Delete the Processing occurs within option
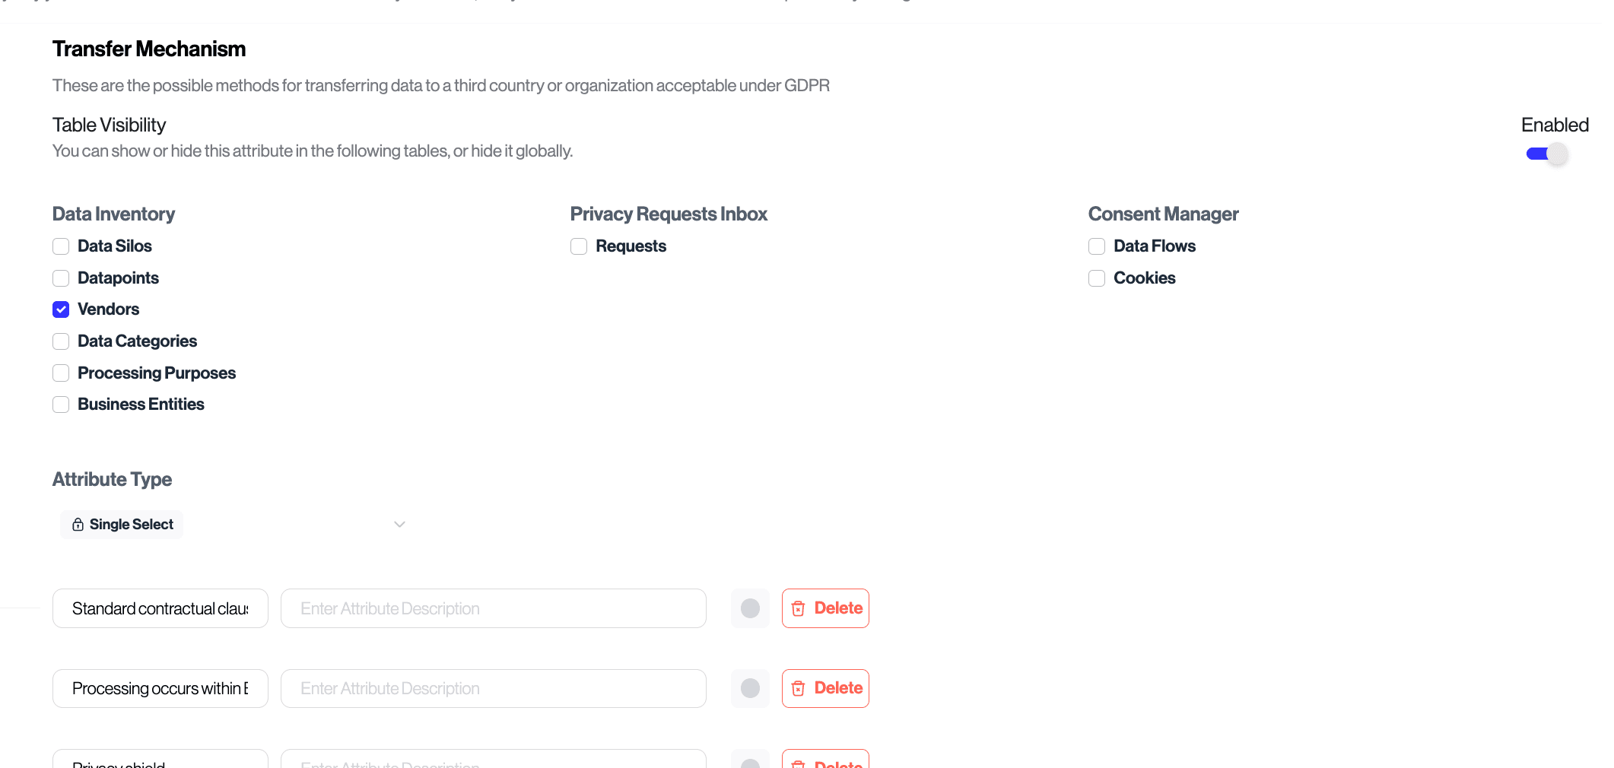 pos(825,689)
